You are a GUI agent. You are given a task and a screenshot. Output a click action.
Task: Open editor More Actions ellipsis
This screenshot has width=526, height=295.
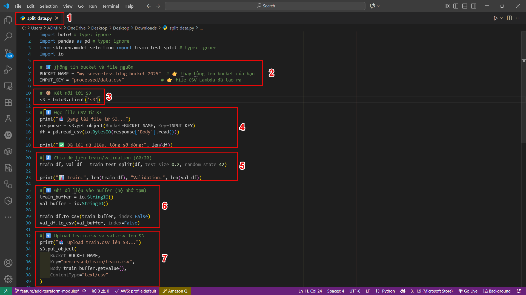pyautogui.click(x=518, y=18)
